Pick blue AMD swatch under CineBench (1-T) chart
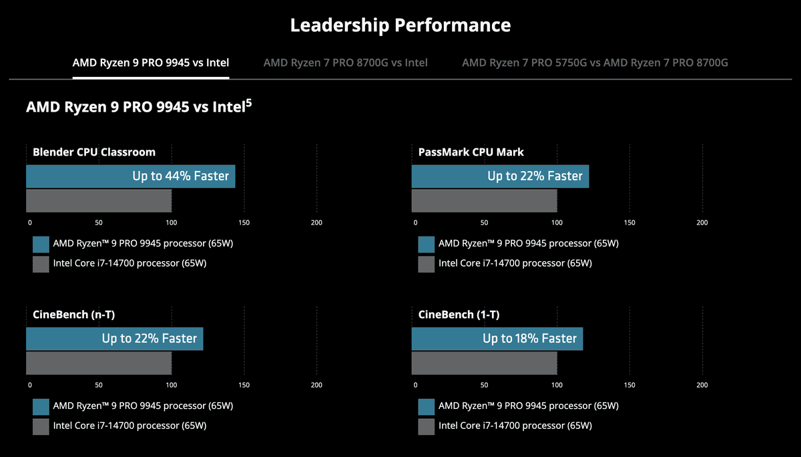 tap(427, 406)
